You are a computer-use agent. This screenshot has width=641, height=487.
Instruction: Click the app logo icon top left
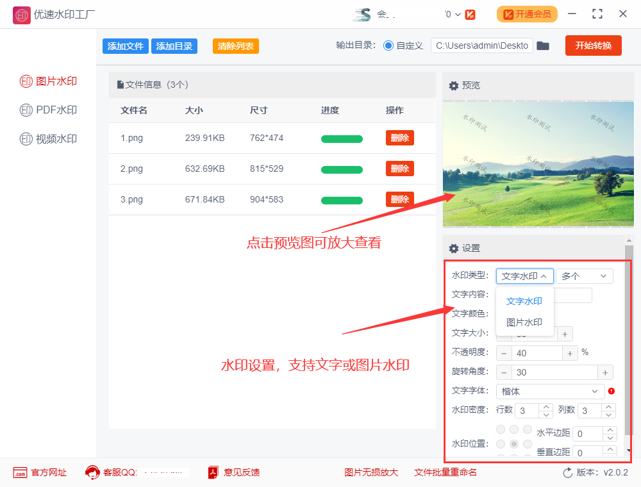[21, 14]
